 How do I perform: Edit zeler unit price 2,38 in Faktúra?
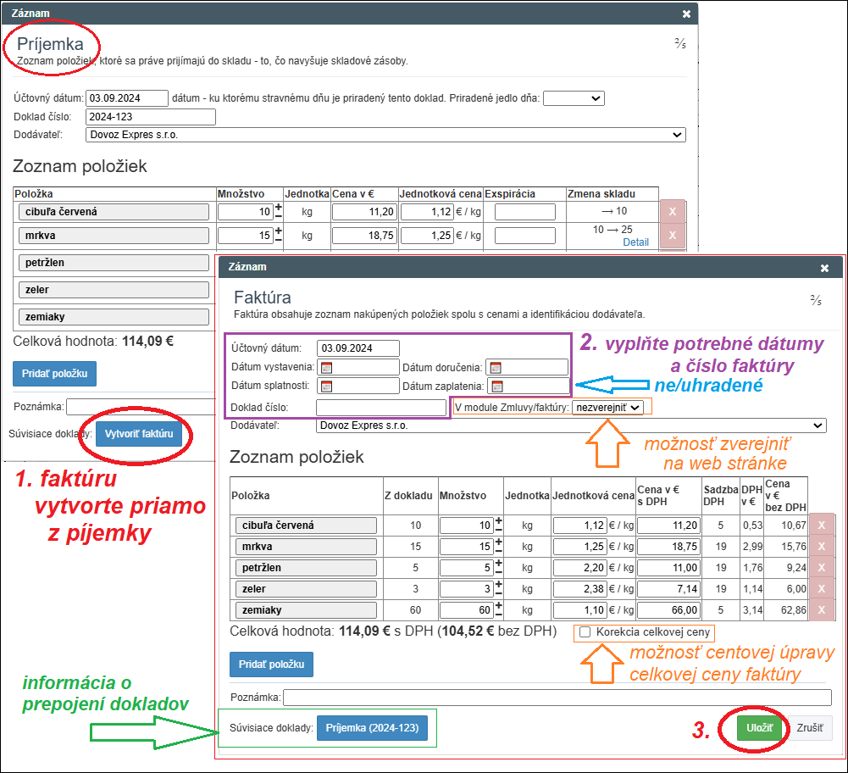point(579,589)
